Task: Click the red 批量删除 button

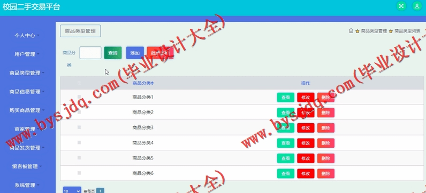Action: (160, 53)
